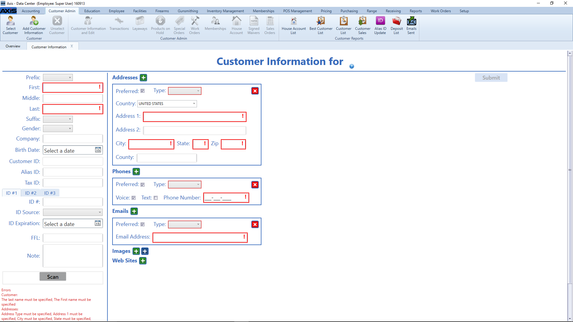Click Unselect Customer ribbon icon
Viewport: 573px width, 322px height.
click(57, 25)
